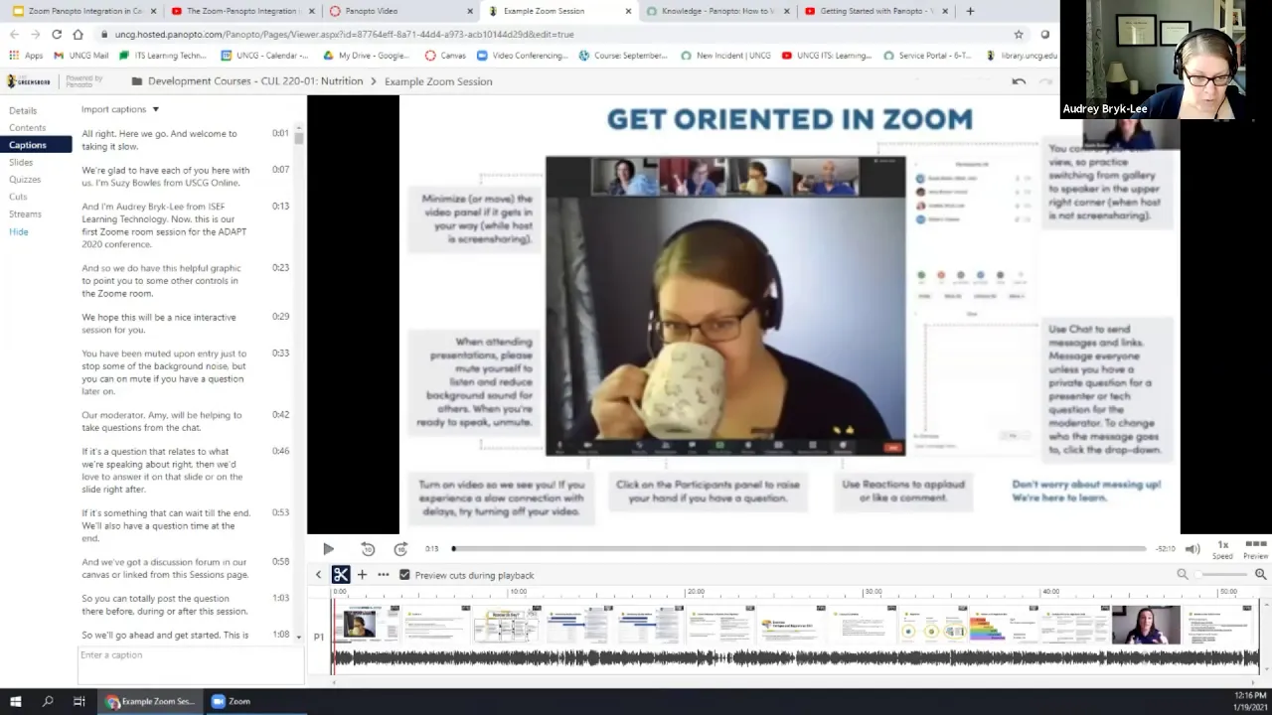The height and width of the screenshot is (715, 1272).
Task: Click the UNCG Greensboro logo
Action: point(29,81)
